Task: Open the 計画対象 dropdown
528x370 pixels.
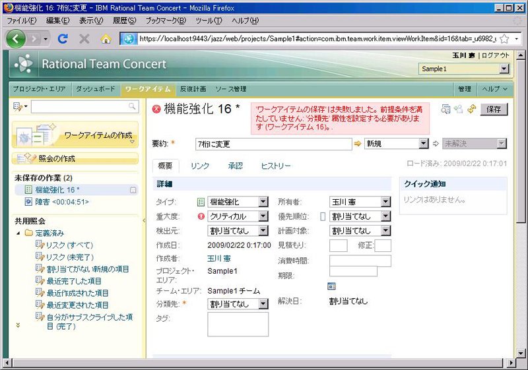Action: click(x=360, y=231)
